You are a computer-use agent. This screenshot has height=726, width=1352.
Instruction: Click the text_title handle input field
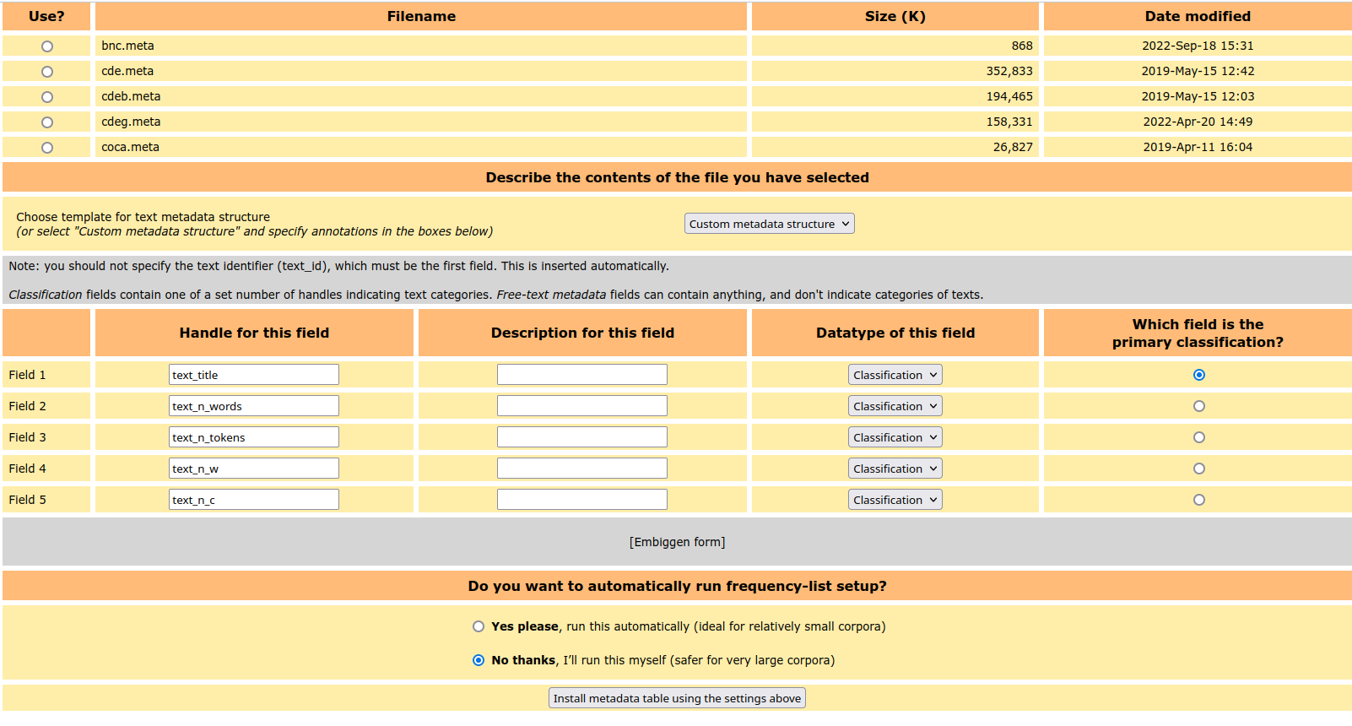click(254, 375)
